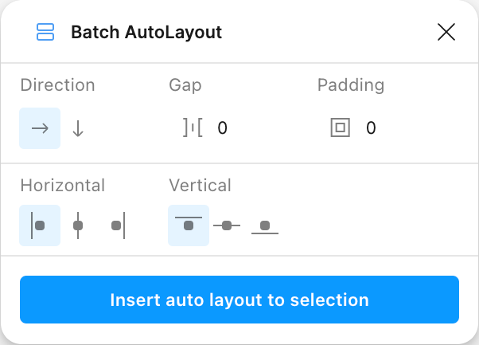
Task: Click the Padding square icon
Action: 341,127
